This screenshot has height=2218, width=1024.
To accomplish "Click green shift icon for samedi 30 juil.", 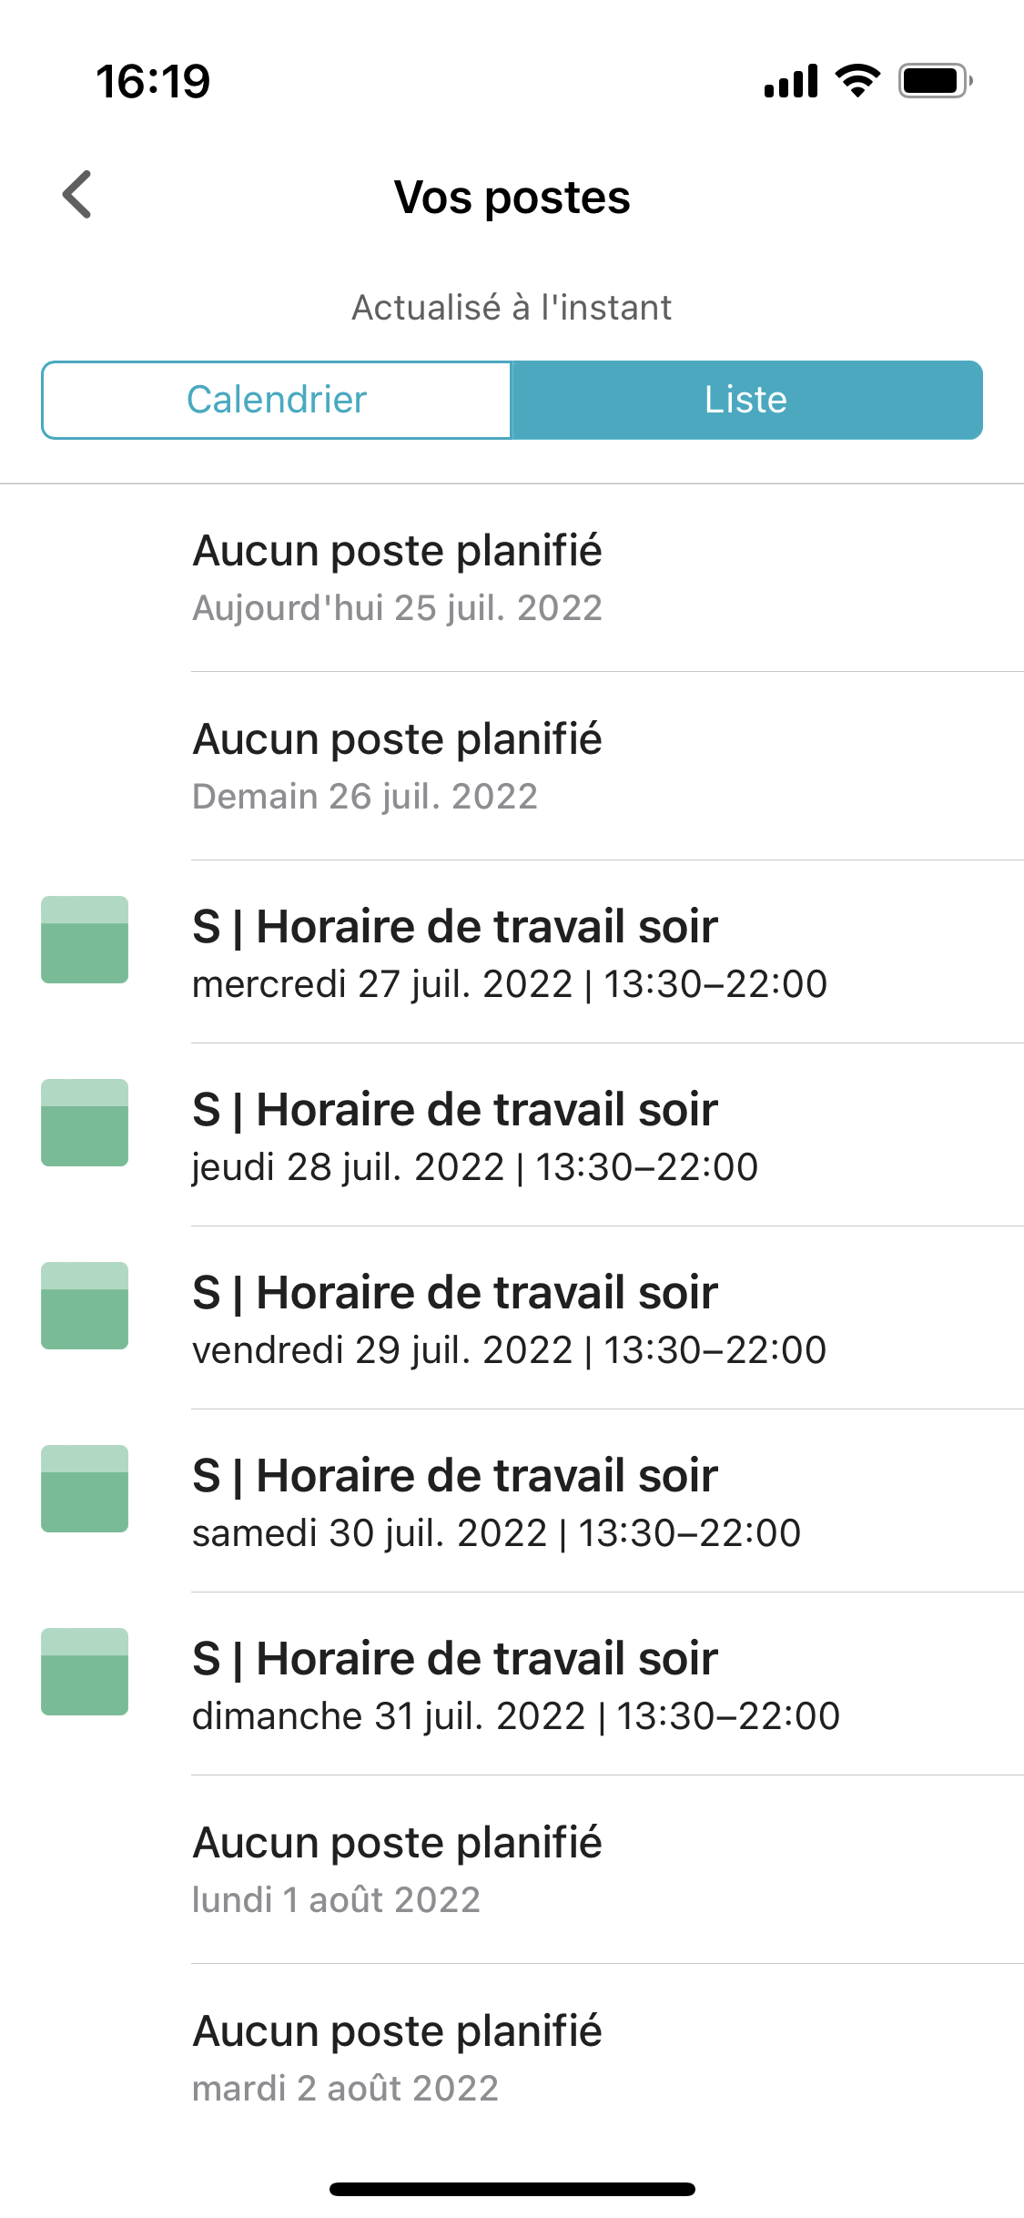I will tap(85, 1489).
